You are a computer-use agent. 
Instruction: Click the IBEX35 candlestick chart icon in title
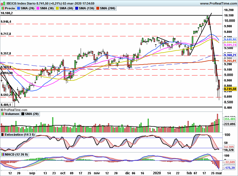point(3,3)
